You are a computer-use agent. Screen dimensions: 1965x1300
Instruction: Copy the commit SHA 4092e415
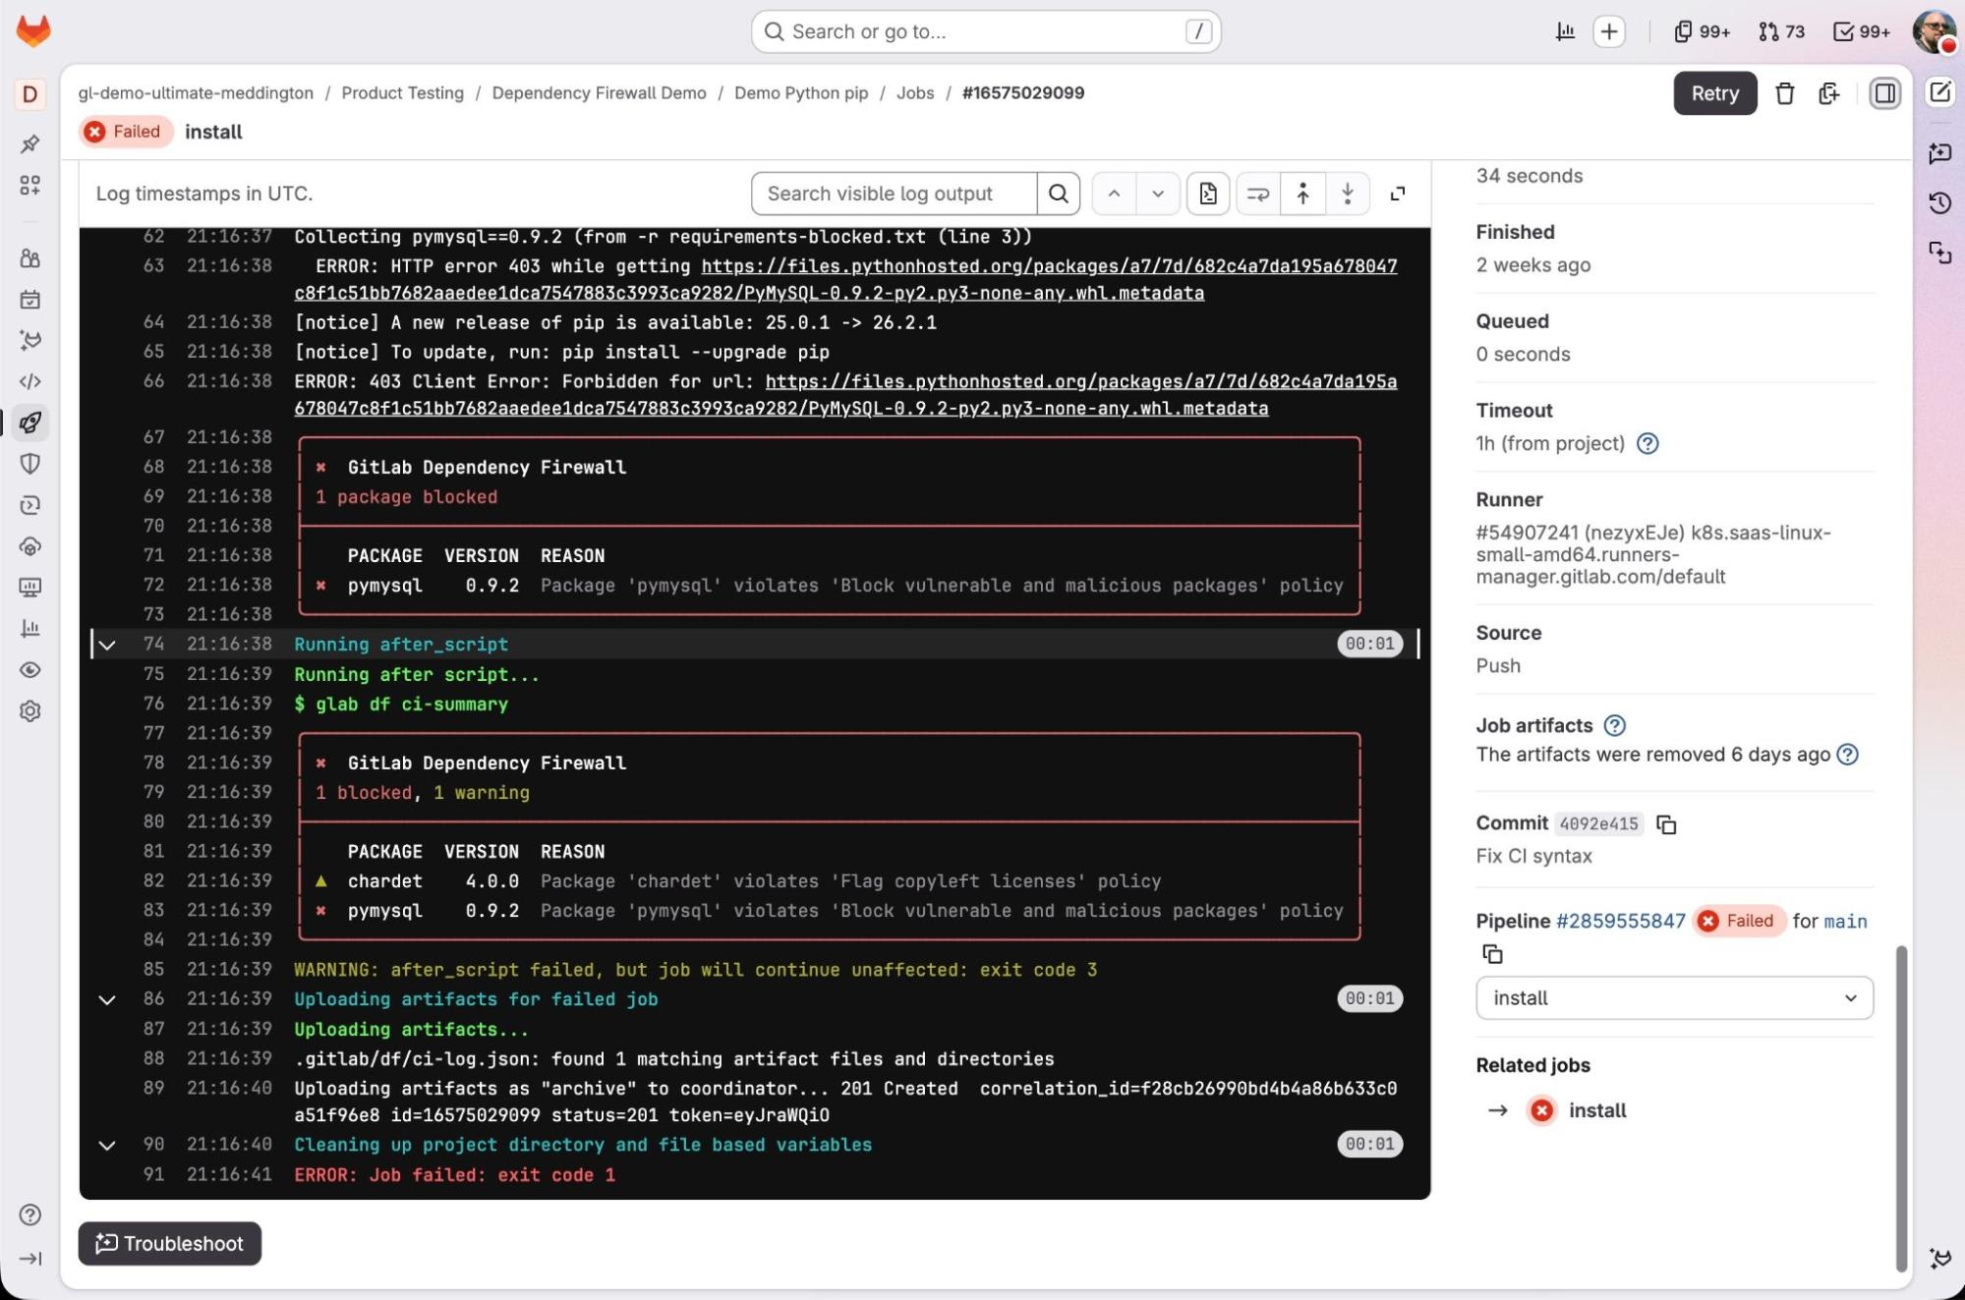(1666, 824)
